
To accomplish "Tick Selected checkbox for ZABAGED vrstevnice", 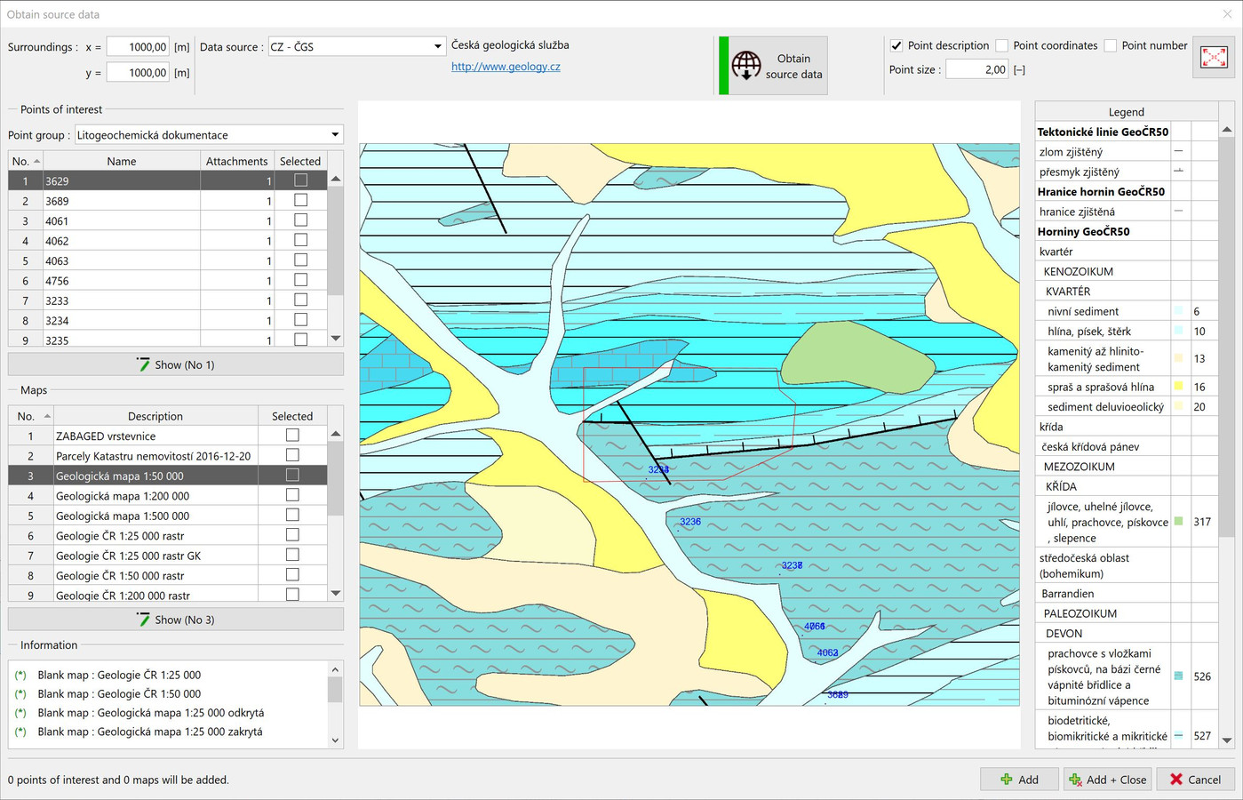I will point(292,436).
